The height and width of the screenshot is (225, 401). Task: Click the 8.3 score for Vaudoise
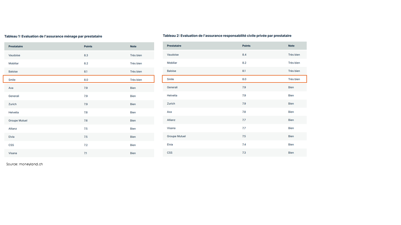click(x=86, y=55)
